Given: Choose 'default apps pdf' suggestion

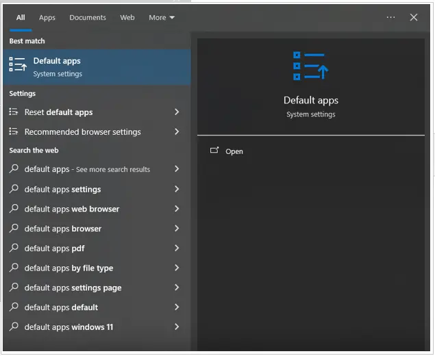Looking at the screenshot, I should point(97,248).
